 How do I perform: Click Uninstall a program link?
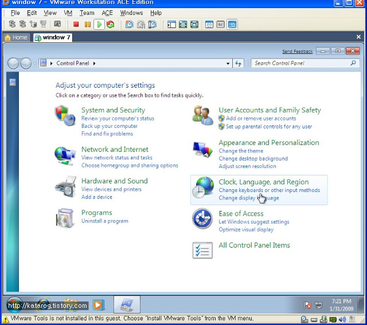pos(104,221)
